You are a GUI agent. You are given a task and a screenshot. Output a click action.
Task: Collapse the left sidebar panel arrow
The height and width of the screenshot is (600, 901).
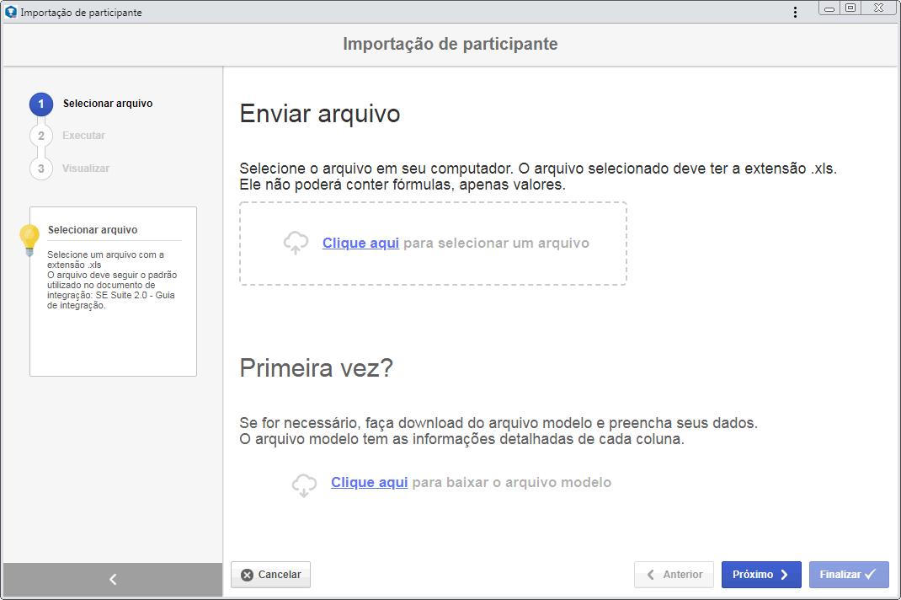click(113, 579)
